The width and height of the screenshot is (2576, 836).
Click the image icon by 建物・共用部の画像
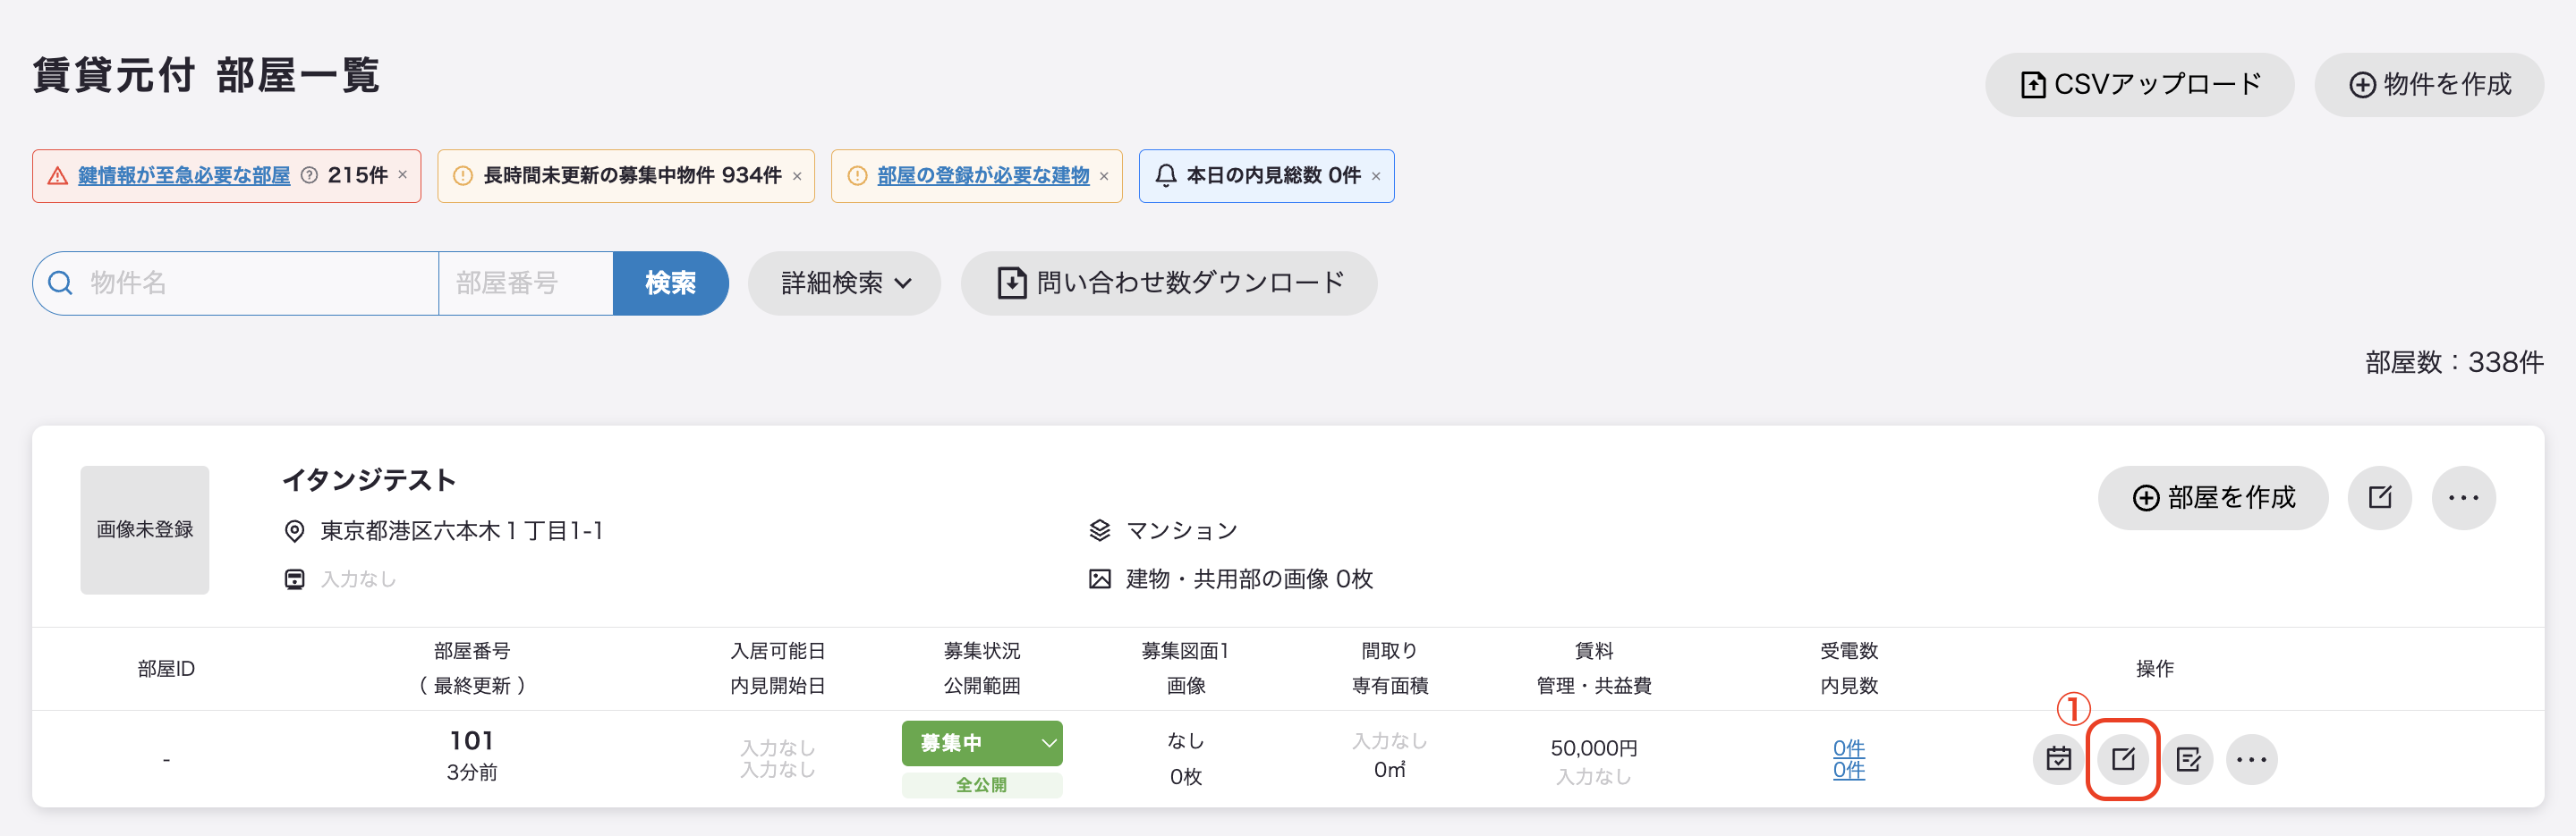pyautogui.click(x=1100, y=579)
